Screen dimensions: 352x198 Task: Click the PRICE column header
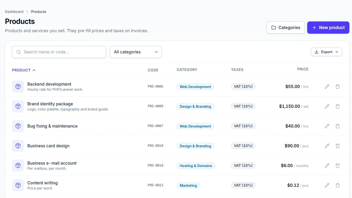pyautogui.click(x=303, y=69)
